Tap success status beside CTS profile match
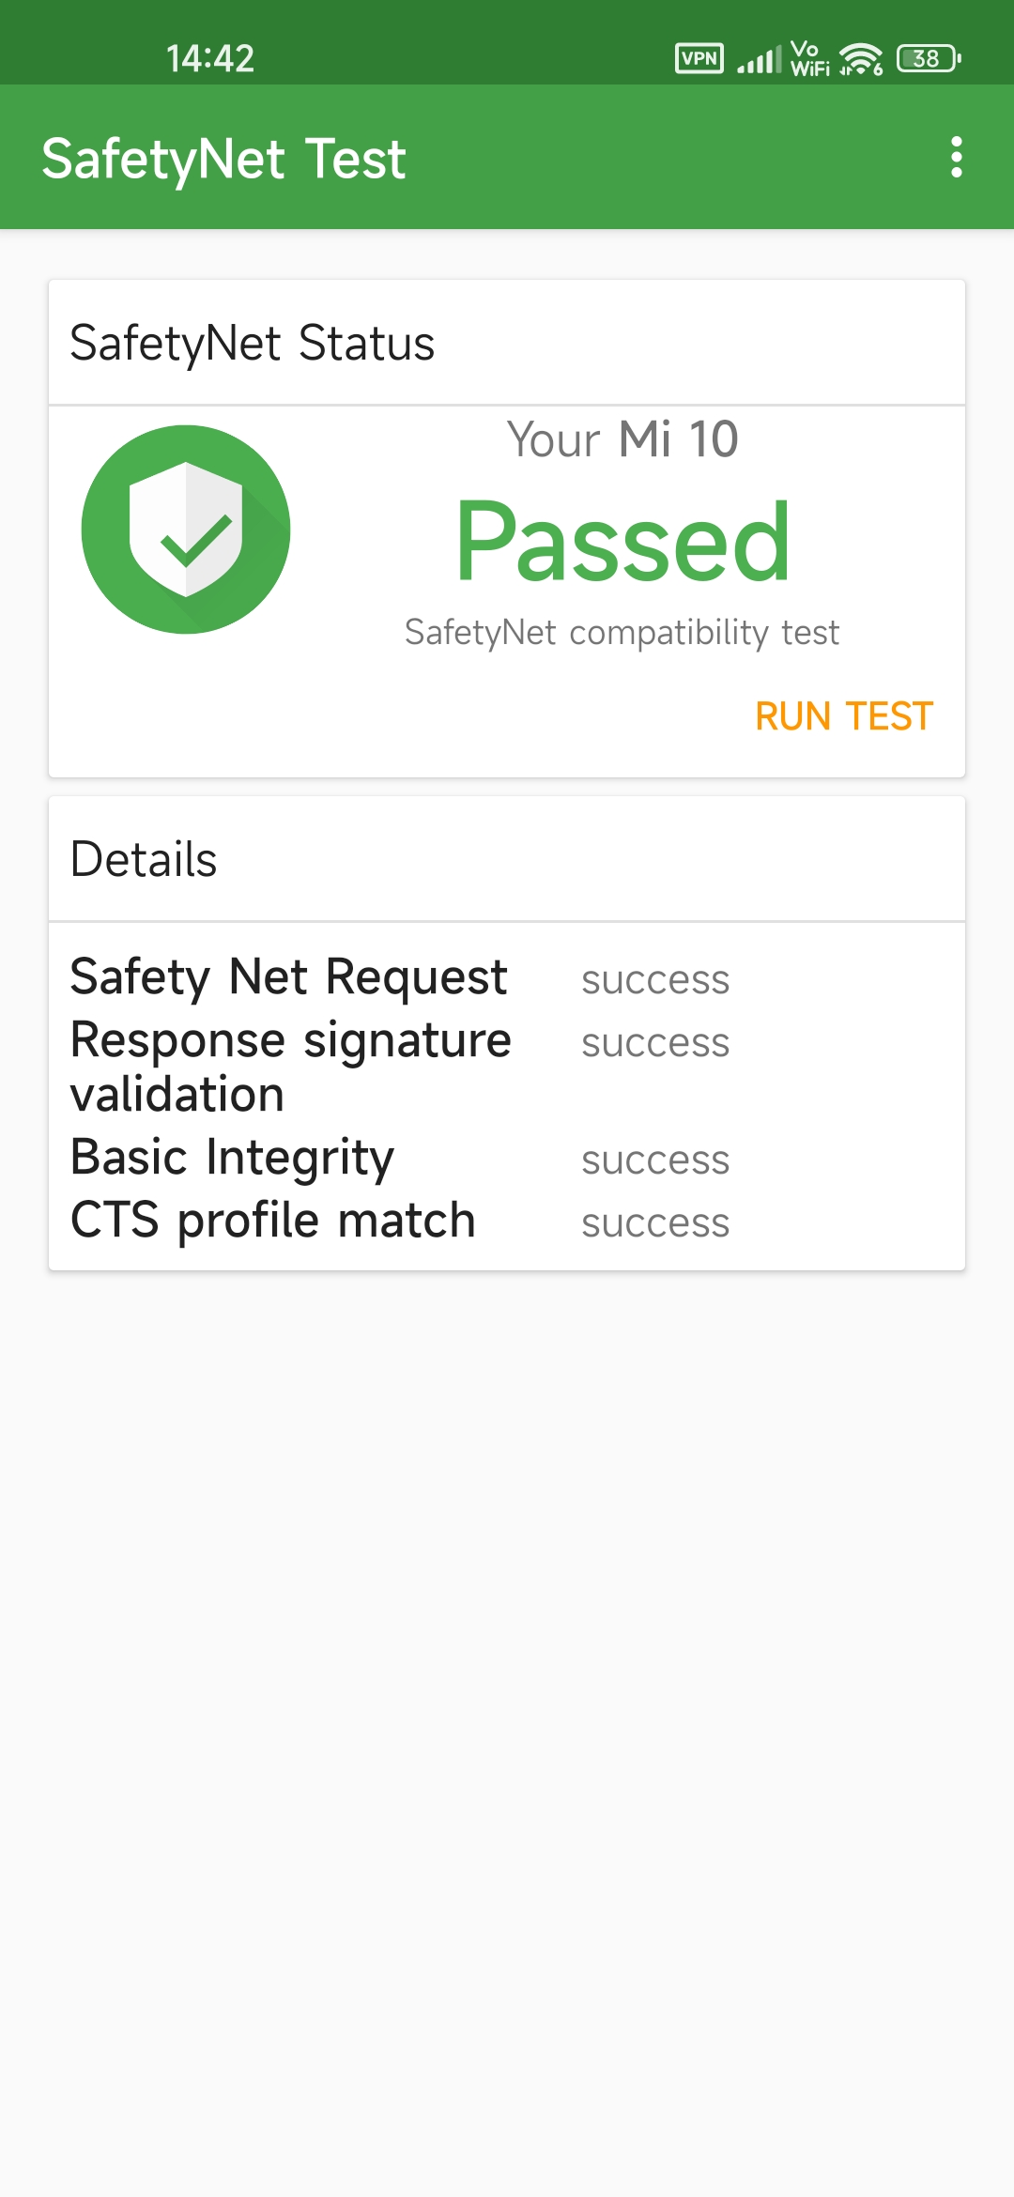1014x2197 pixels. click(655, 1223)
